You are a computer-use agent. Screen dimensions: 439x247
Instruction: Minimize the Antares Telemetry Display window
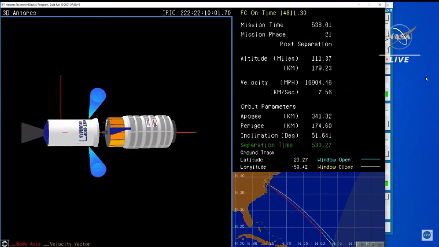[x=359, y=5]
